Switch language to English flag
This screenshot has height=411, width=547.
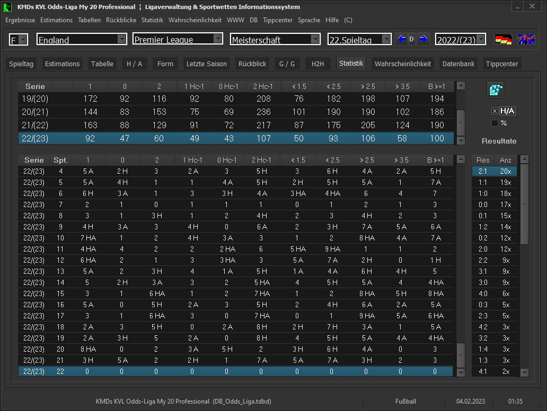pos(526,39)
